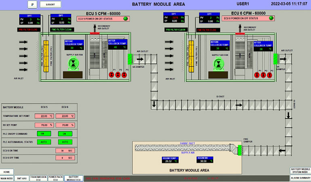The width and height of the screenshot is (311, 182).
Task: Click ECU 6 pump P3 icon
Action: 269,75
